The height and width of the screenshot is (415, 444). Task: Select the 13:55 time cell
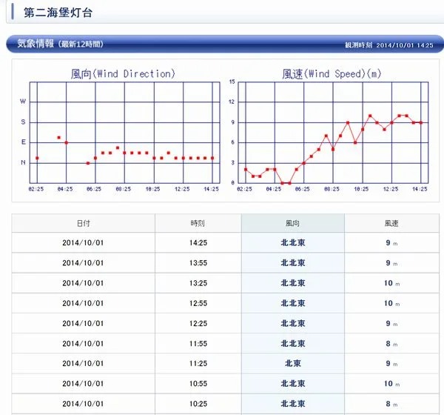coord(198,262)
